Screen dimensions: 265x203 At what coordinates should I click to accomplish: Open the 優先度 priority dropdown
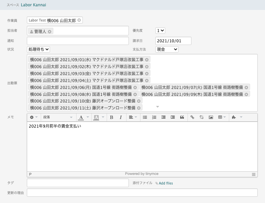(160, 30)
